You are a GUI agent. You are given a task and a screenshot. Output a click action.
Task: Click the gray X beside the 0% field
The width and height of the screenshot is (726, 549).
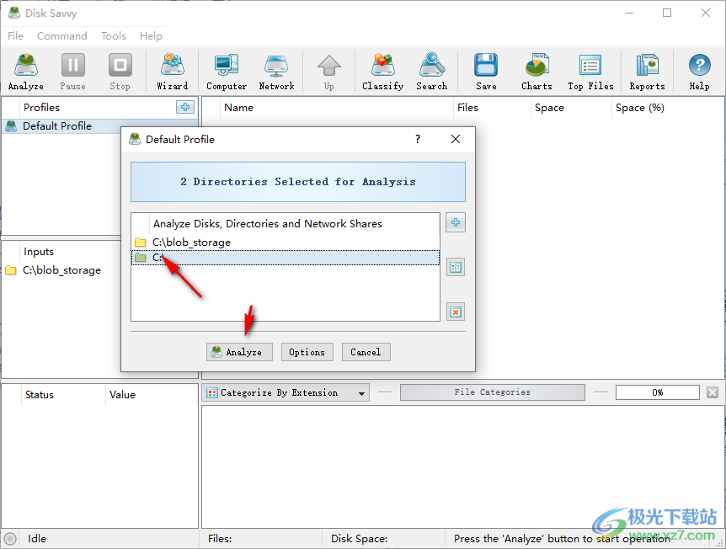[713, 392]
